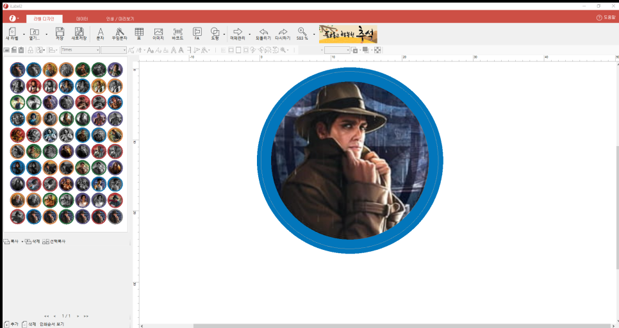This screenshot has width=619, height=328.
Task: Open the 인쇄 / 미리보기 tab
Action: (120, 19)
